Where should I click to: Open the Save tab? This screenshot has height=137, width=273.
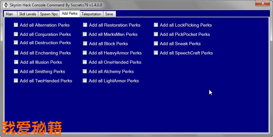109,14
